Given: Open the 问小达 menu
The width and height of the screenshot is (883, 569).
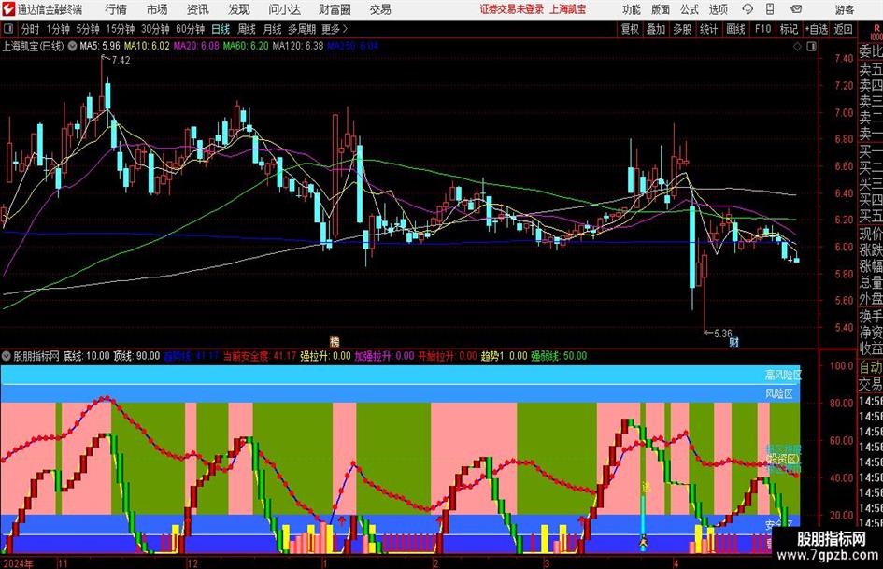Looking at the screenshot, I should [x=284, y=9].
